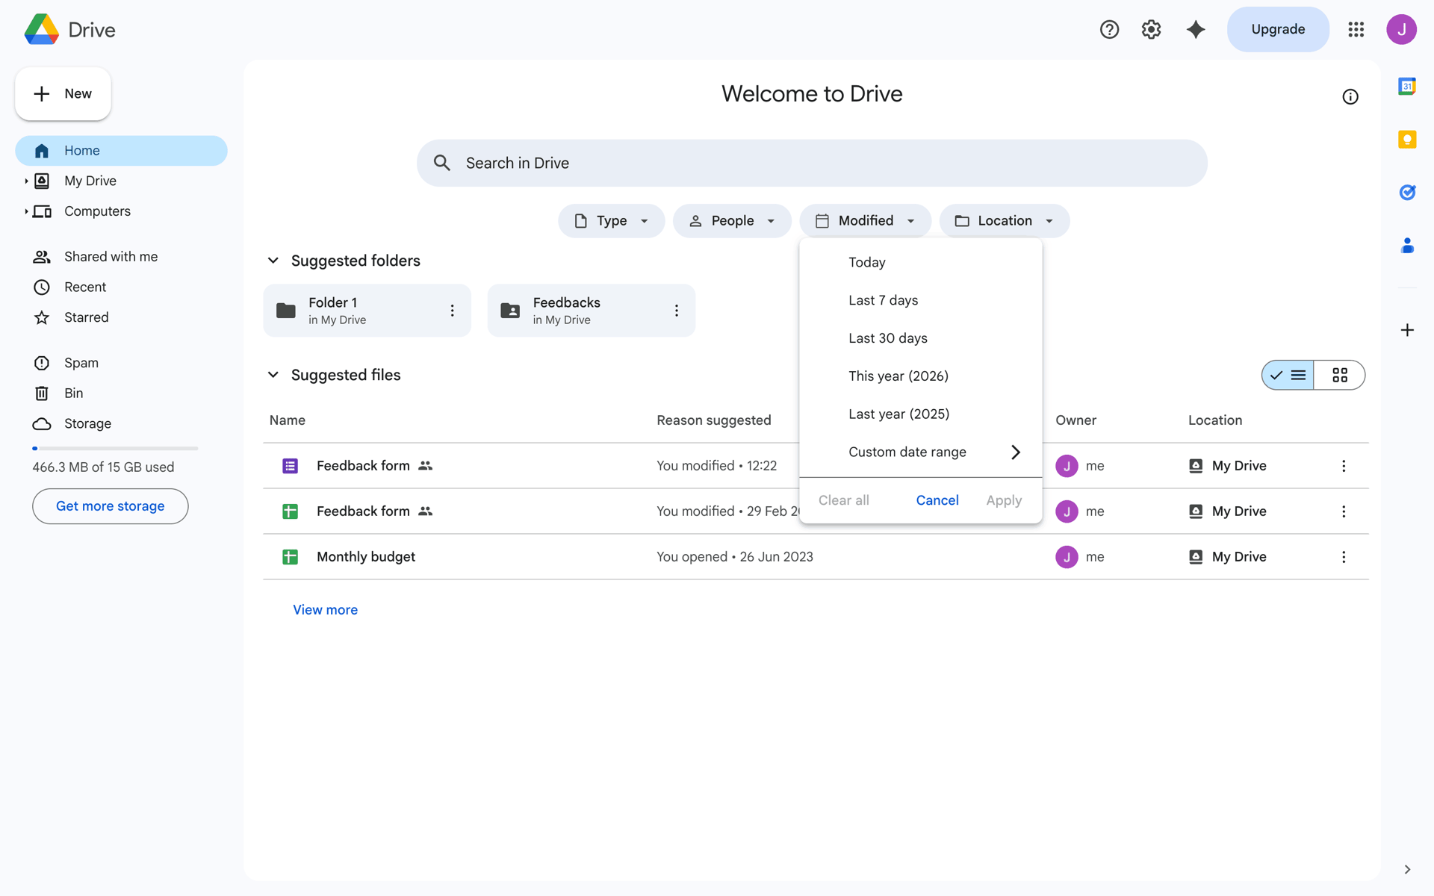Click the Upgrade button
Viewport: 1434px width, 896px height.
pos(1278,29)
